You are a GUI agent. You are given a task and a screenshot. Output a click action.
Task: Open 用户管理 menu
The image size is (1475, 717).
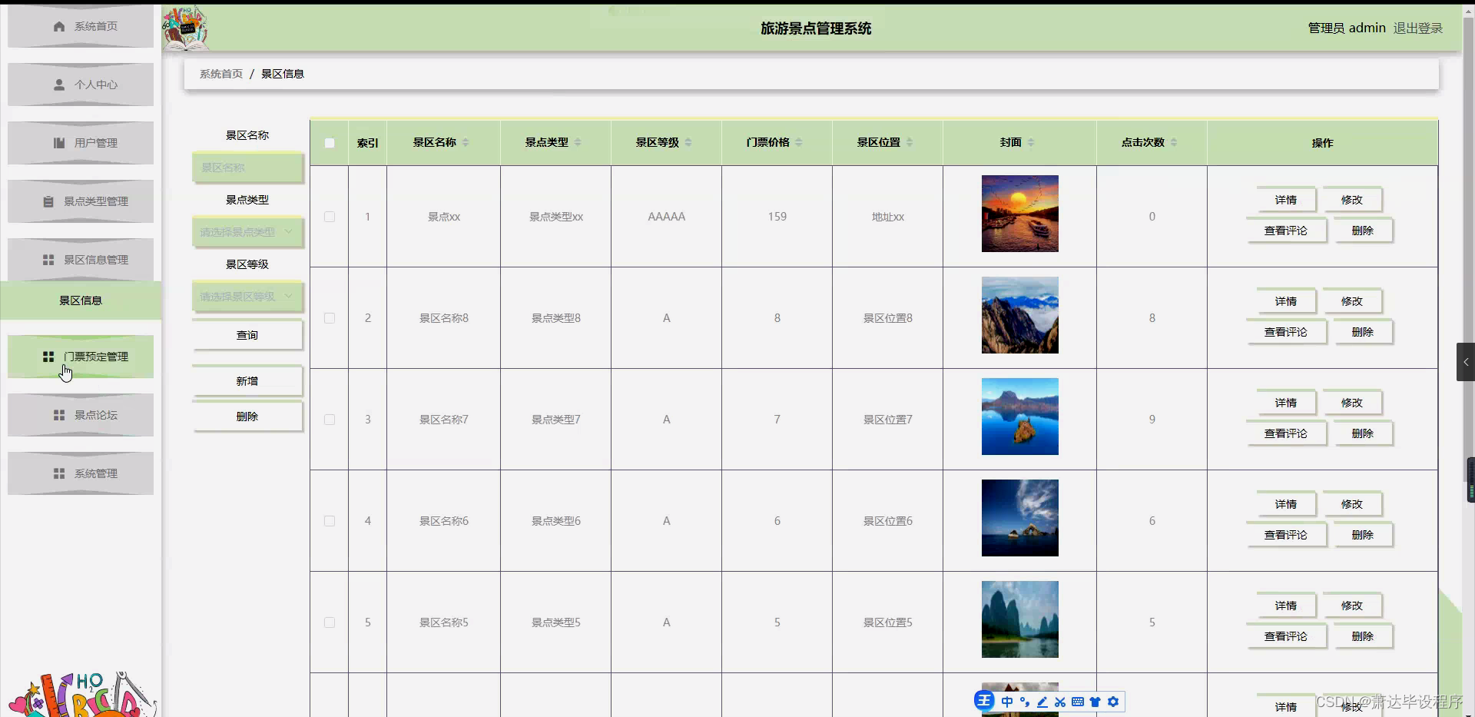point(81,143)
